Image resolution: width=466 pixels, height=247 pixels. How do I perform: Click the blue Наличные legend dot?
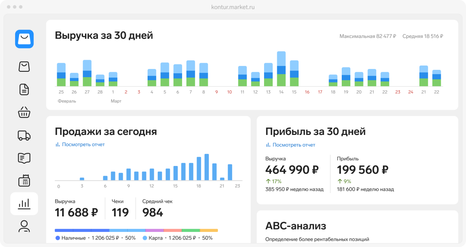tap(58, 238)
